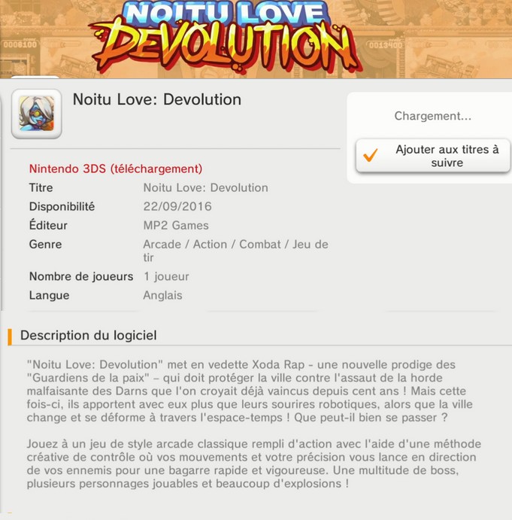
Task: Click the "1 joueur" player count value
Action: coord(166,277)
